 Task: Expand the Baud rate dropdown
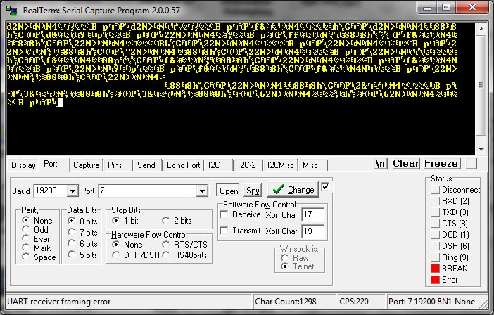click(x=72, y=191)
